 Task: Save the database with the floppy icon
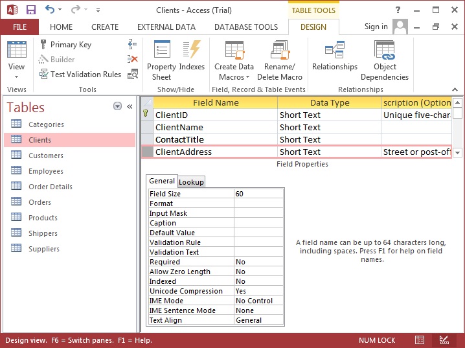pos(31,10)
